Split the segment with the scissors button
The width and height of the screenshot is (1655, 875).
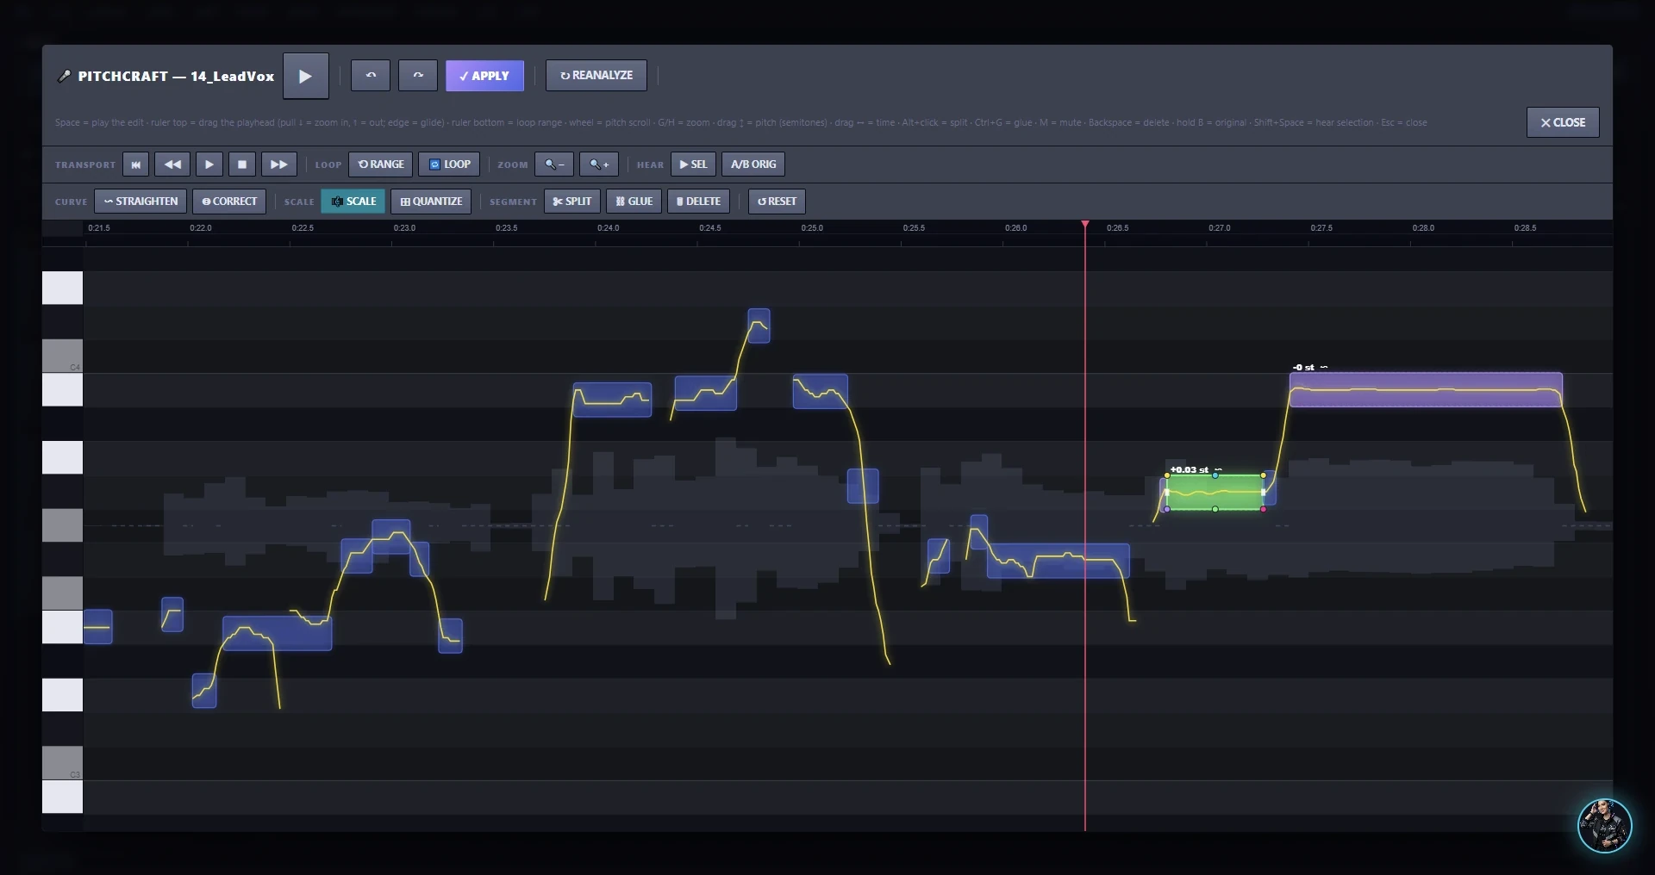point(572,202)
